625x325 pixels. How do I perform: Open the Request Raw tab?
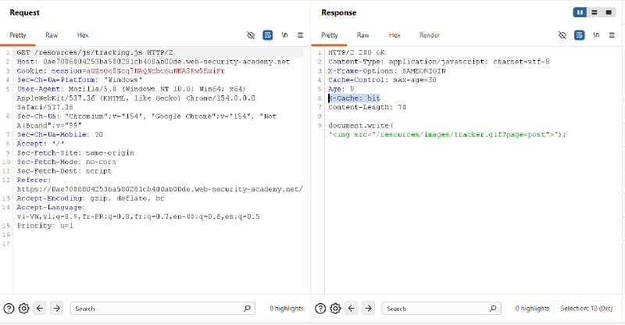52,35
